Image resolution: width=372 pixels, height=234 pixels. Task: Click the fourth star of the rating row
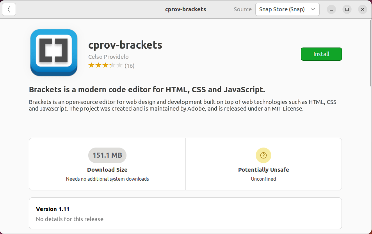[x=112, y=65]
